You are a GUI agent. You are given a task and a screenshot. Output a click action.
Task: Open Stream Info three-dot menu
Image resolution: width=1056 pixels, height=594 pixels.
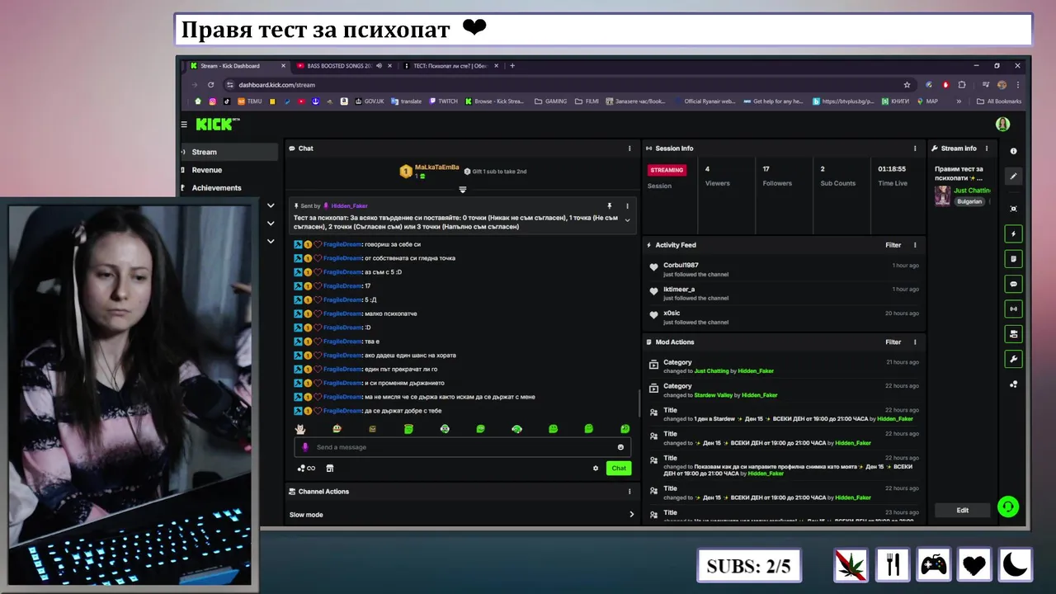click(x=988, y=148)
